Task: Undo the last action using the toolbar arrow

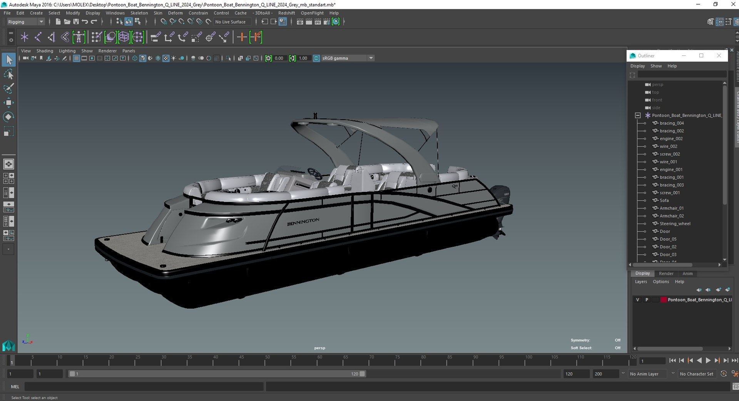Action: pyautogui.click(x=85, y=22)
